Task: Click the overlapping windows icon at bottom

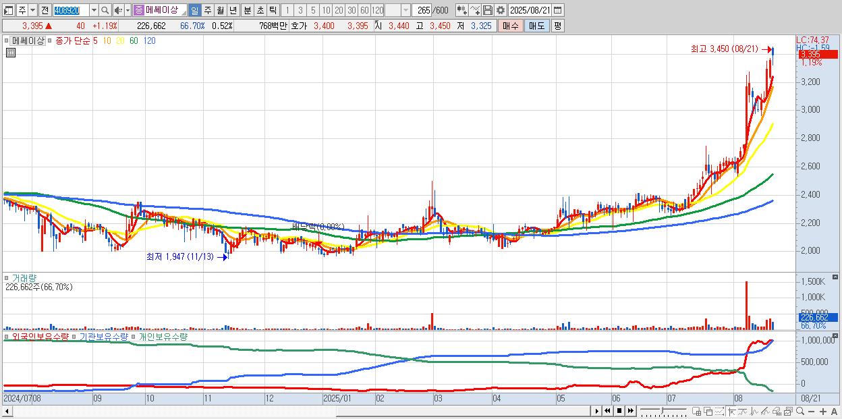Action: click(708, 411)
